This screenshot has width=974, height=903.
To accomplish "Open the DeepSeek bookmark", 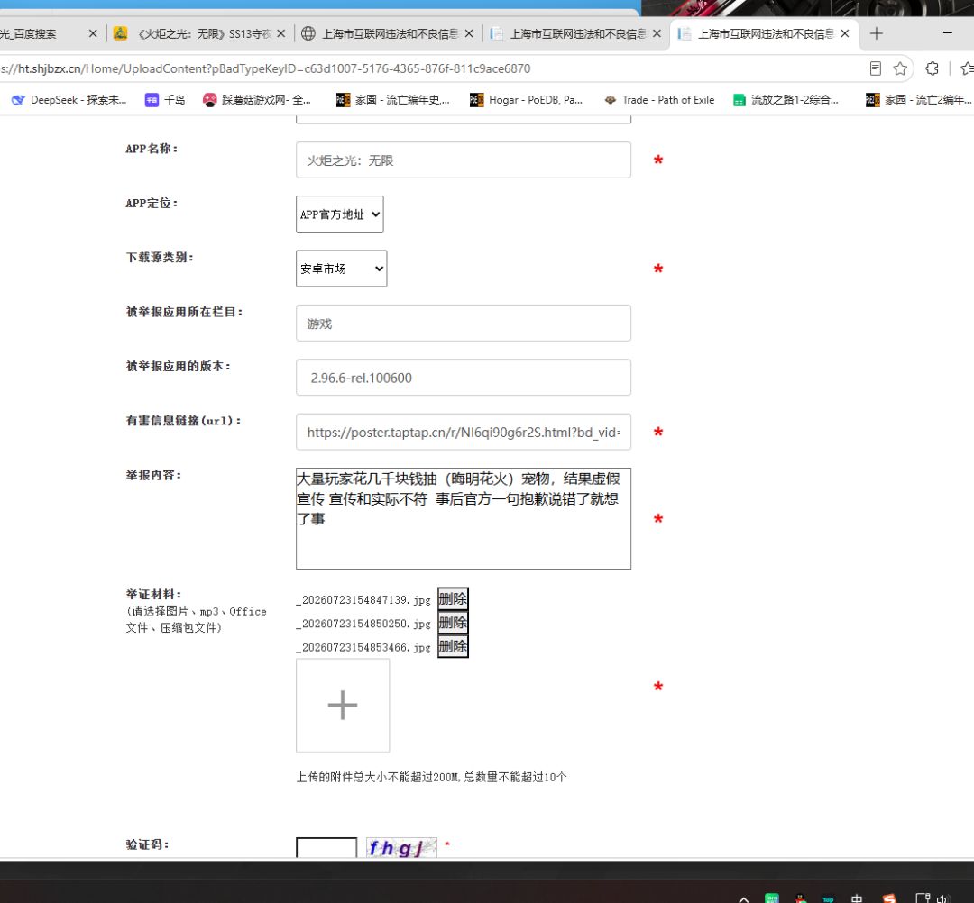I will [x=69, y=100].
